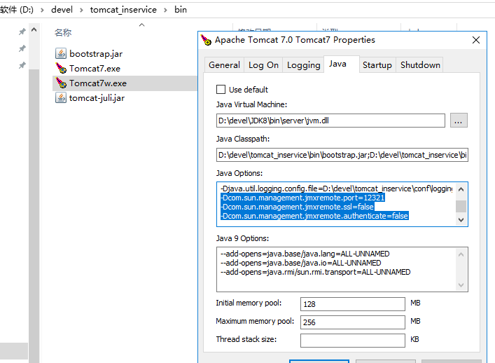Image resolution: width=495 pixels, height=363 pixels.
Task: Click the Tomcat7w.exe feather icon
Action: pos(61,83)
